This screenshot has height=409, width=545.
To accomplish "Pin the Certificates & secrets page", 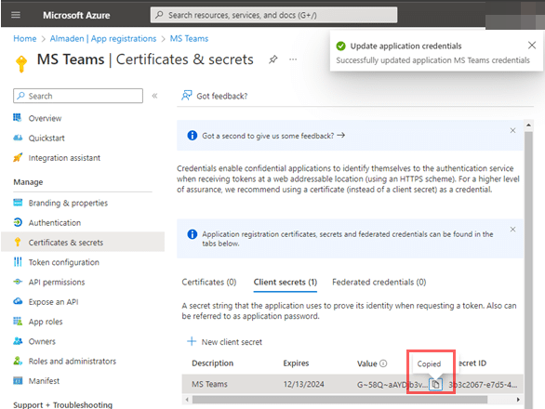I will (273, 59).
